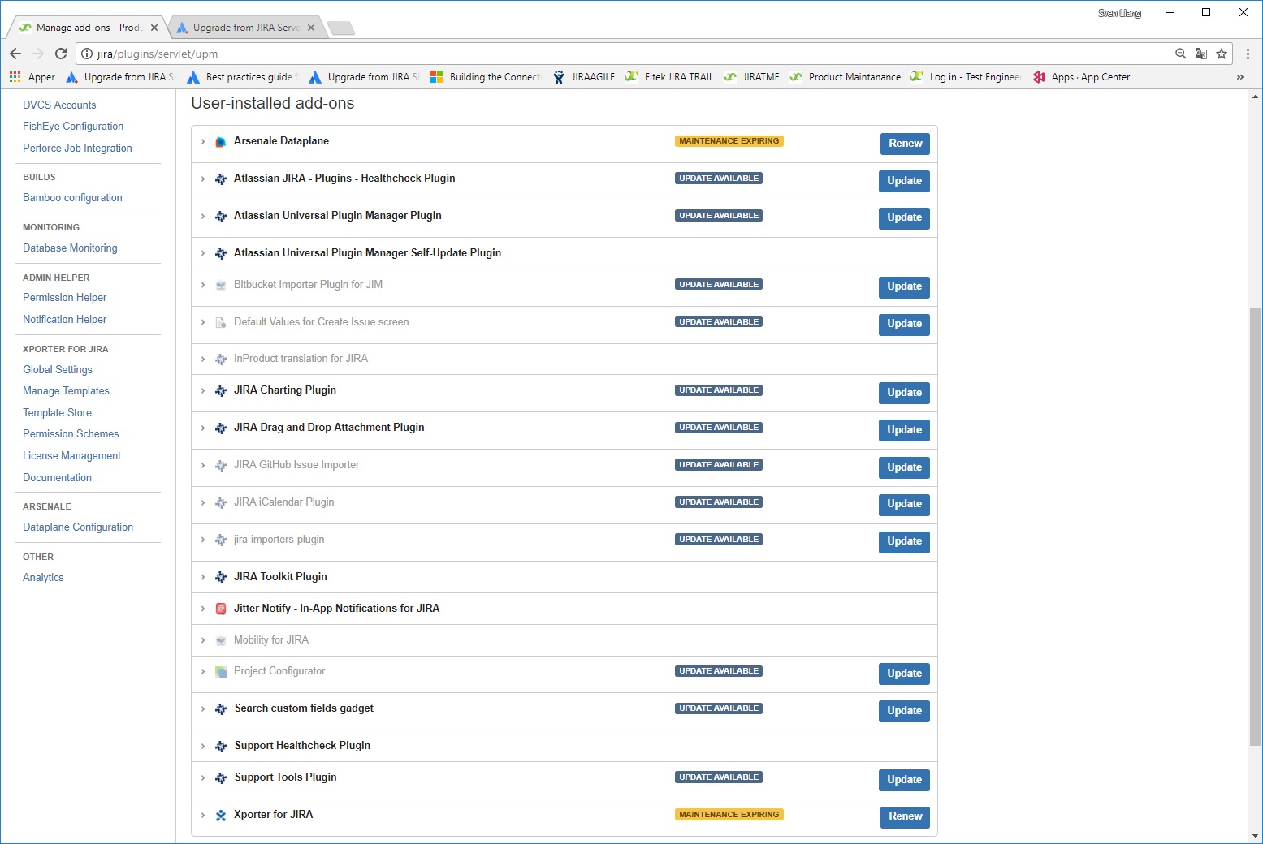Click the Arsenale Dataplane add-on icon
This screenshot has height=844, width=1263.
point(220,141)
